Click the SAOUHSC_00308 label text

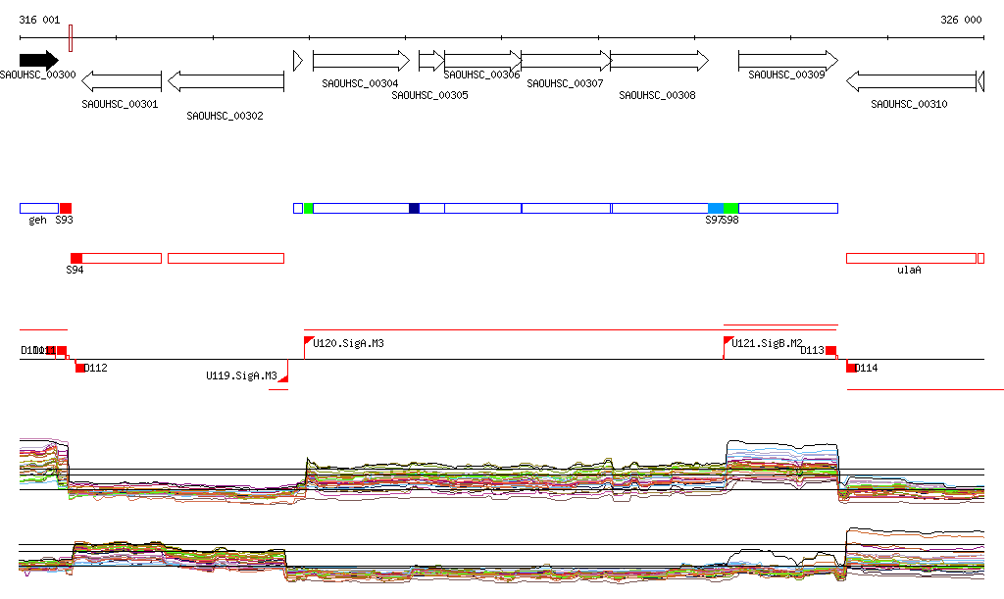657,95
